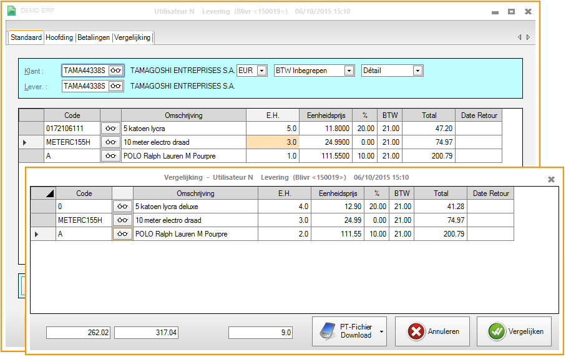Expand the BTW Inbegrepen dropdown
The image size is (566, 357).
(349, 71)
